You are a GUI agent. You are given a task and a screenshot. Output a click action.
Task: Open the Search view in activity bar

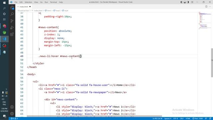pyautogui.click(x=12, y=14)
